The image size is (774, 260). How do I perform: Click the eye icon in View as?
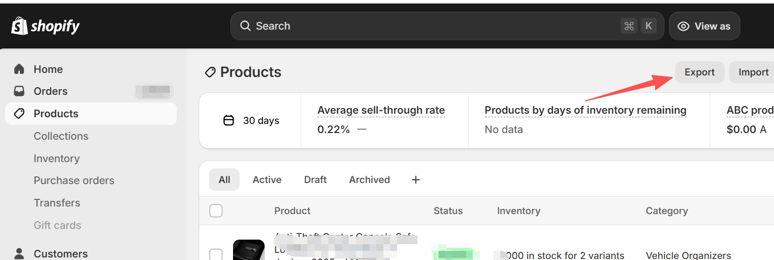[684, 27]
